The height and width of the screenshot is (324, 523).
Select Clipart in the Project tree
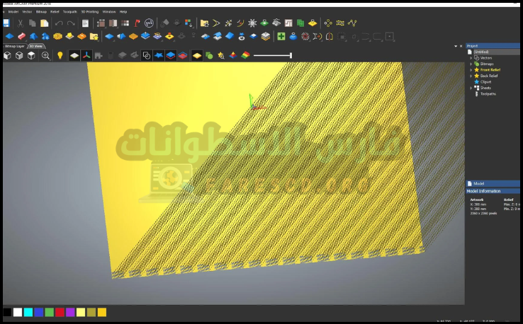pos(486,81)
